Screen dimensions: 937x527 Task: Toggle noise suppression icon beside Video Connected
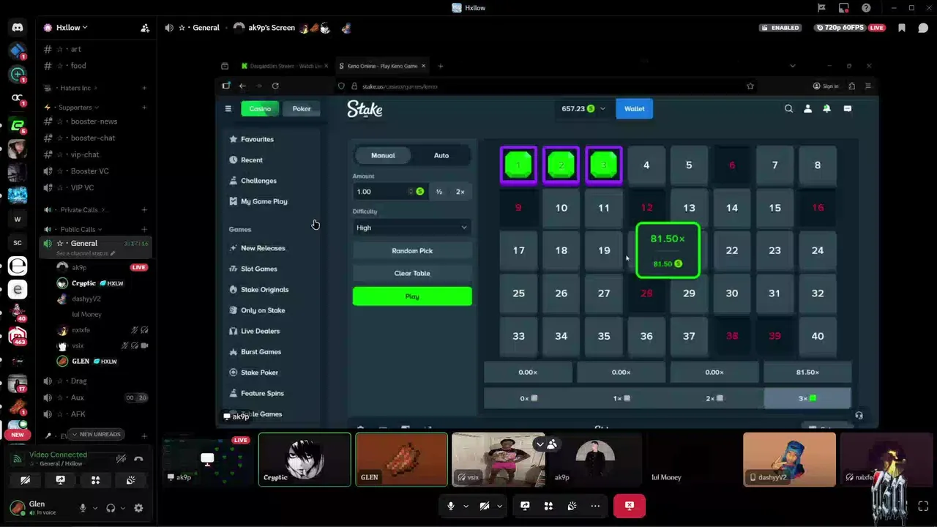[121, 459]
